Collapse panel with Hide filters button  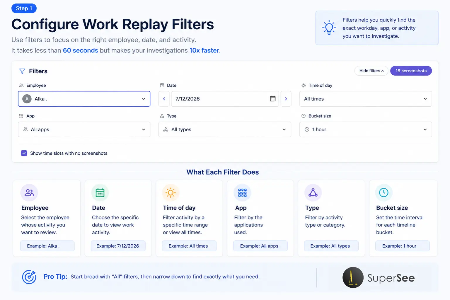pyautogui.click(x=371, y=71)
